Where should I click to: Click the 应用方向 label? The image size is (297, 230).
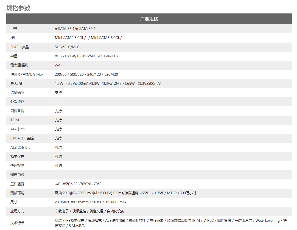pos(17,211)
